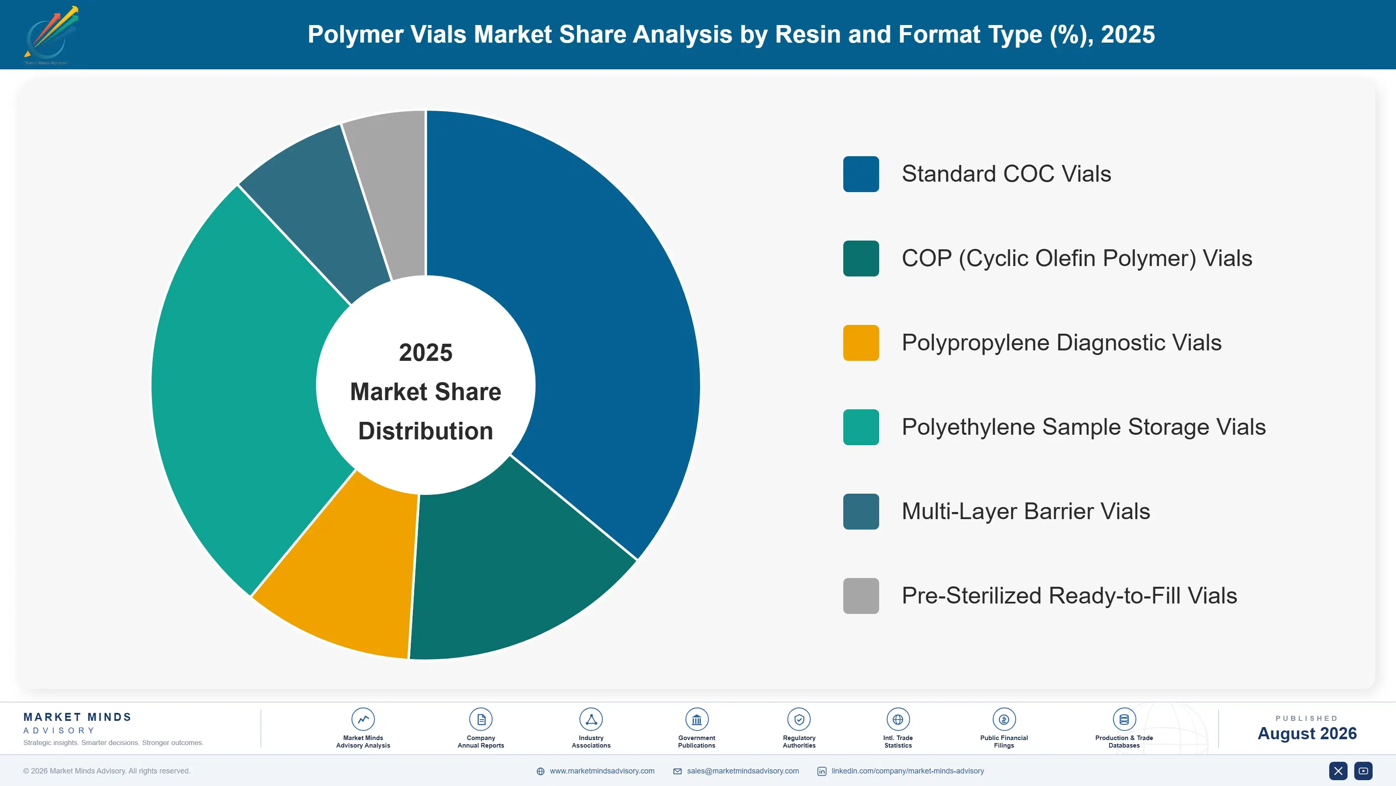The image size is (1396, 786).
Task: Click the Regulatory Authorities shield icon
Action: tap(799, 719)
